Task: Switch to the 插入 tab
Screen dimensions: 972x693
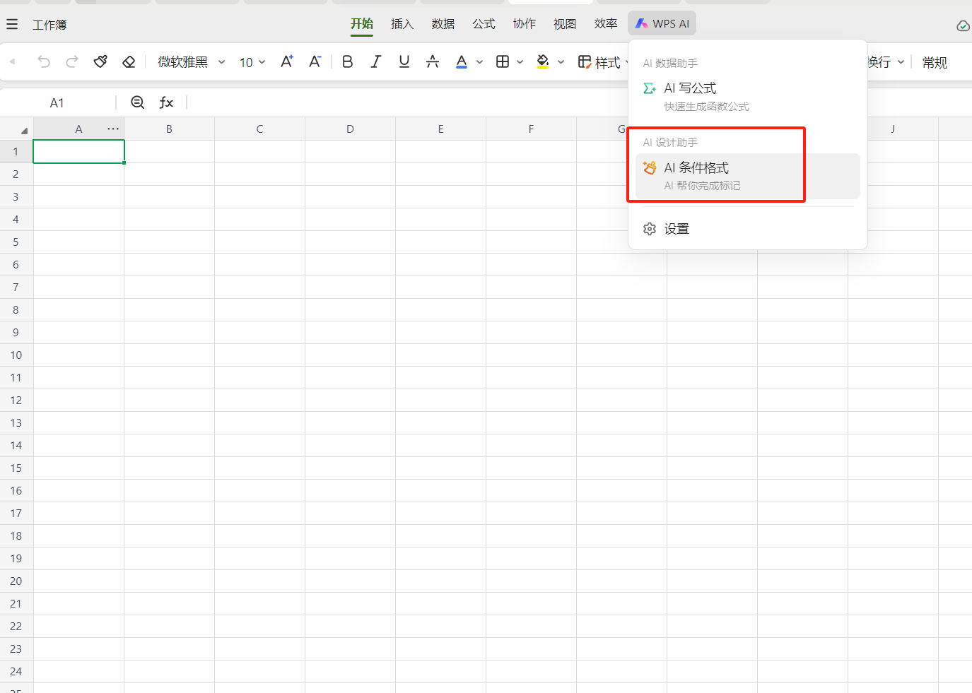Action: (x=402, y=24)
